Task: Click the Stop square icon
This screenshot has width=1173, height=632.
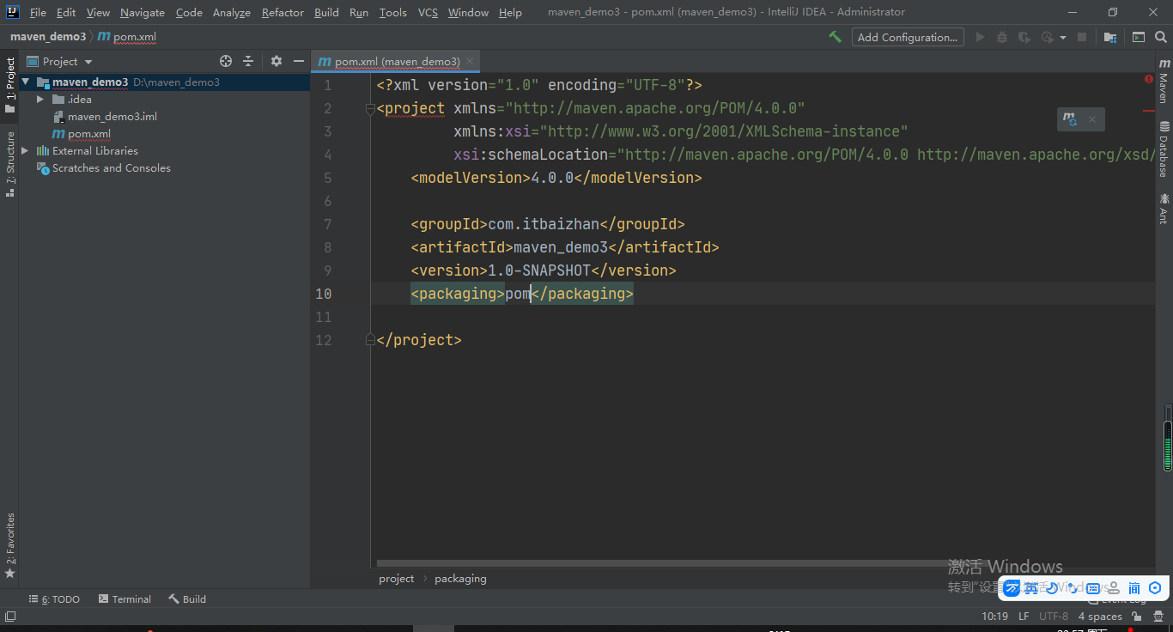Action: coord(1082,37)
